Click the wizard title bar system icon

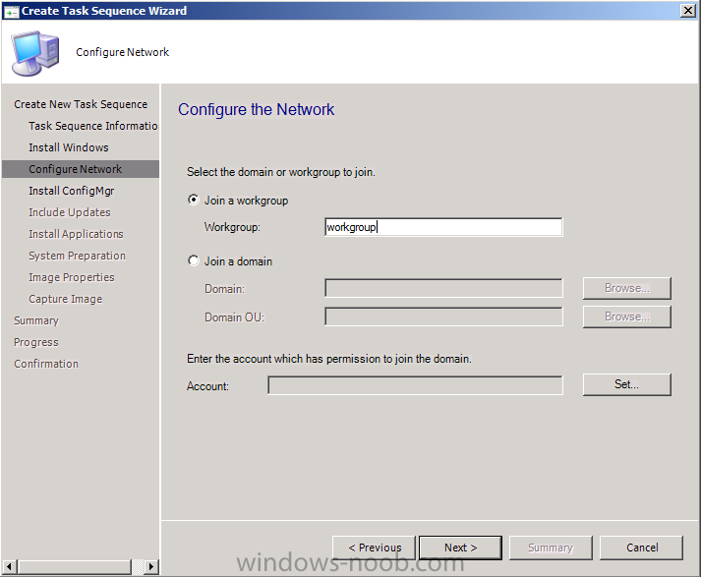click(x=11, y=11)
